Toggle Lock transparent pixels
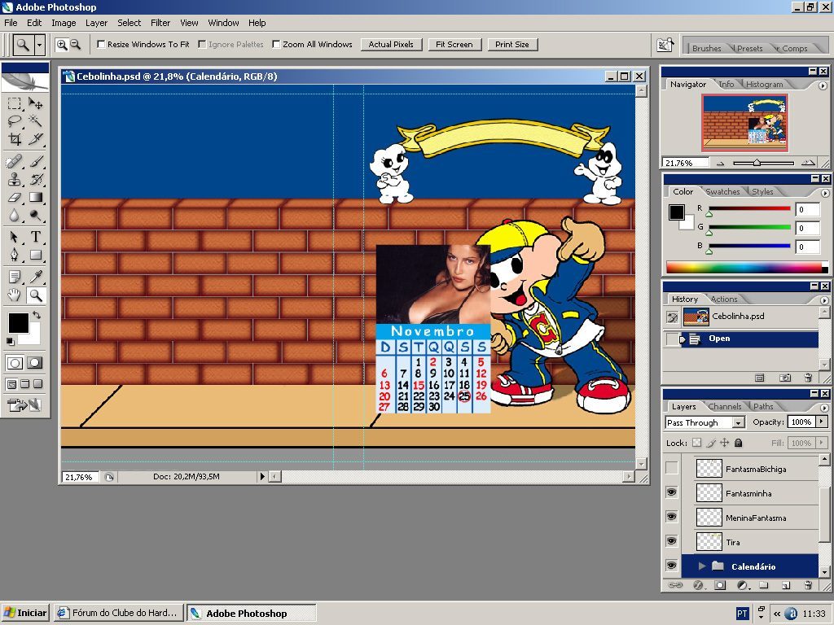The width and height of the screenshot is (834, 625). pos(697,442)
